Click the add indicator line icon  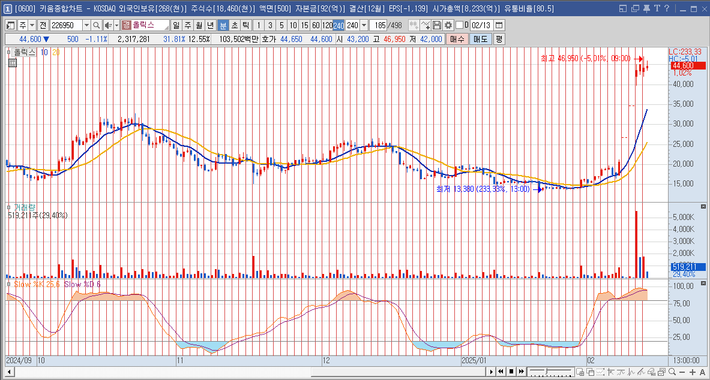pos(425,25)
